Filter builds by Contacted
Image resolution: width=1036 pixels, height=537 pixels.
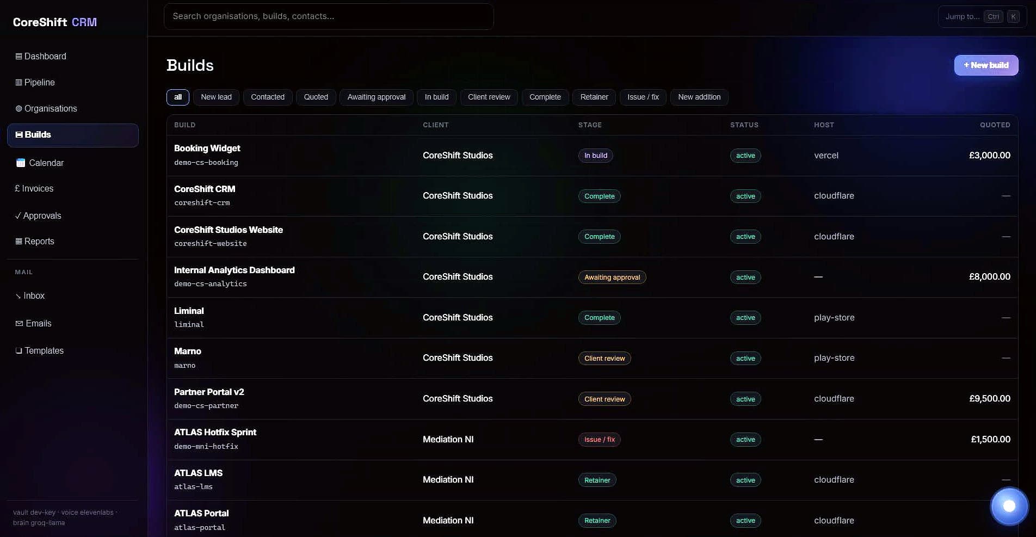(268, 97)
